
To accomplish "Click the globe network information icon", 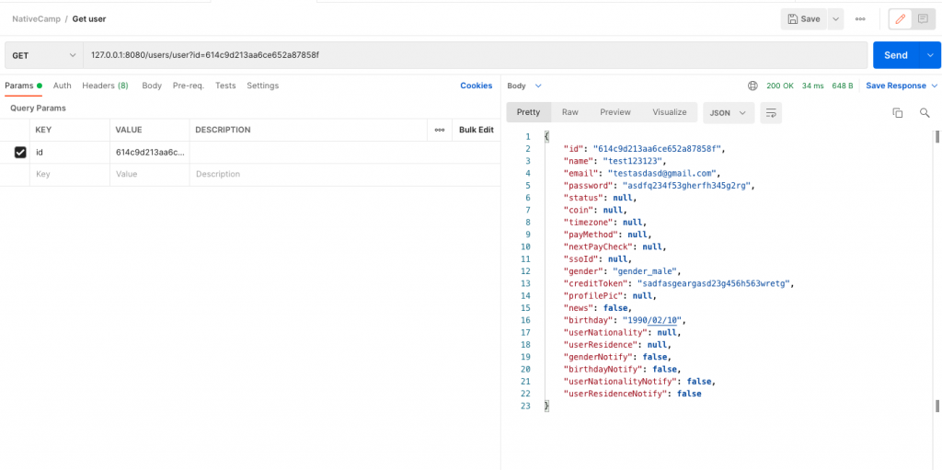I will 752,86.
